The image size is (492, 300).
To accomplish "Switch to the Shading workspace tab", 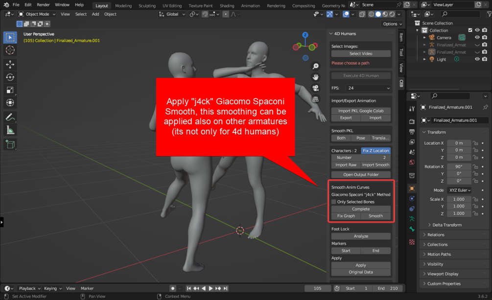I will (x=227, y=6).
